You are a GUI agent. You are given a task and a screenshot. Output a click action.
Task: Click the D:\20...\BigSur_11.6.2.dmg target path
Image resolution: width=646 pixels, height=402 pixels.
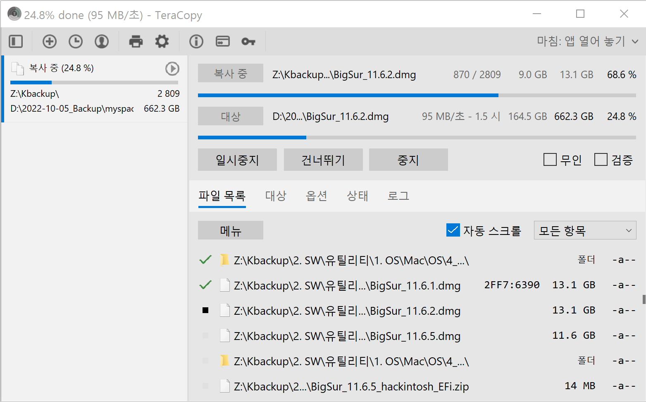tap(331, 116)
